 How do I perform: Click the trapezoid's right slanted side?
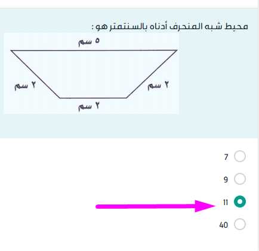point(152,74)
